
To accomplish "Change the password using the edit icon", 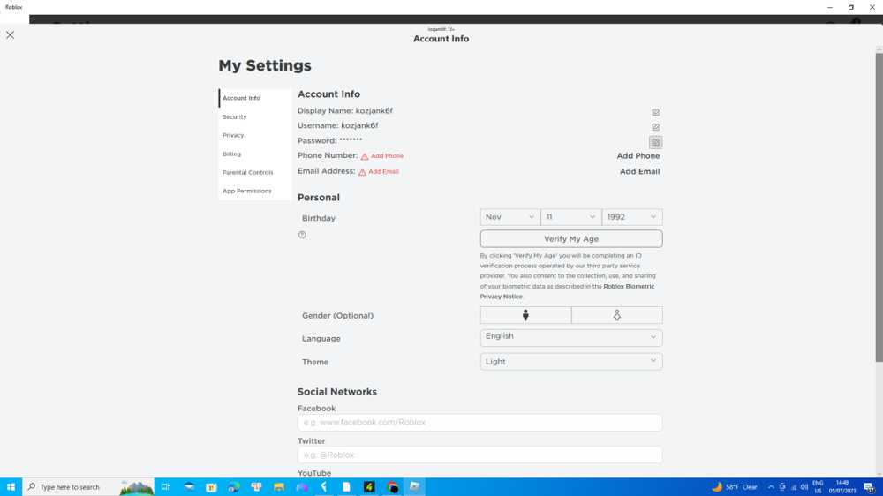I will pyautogui.click(x=655, y=142).
